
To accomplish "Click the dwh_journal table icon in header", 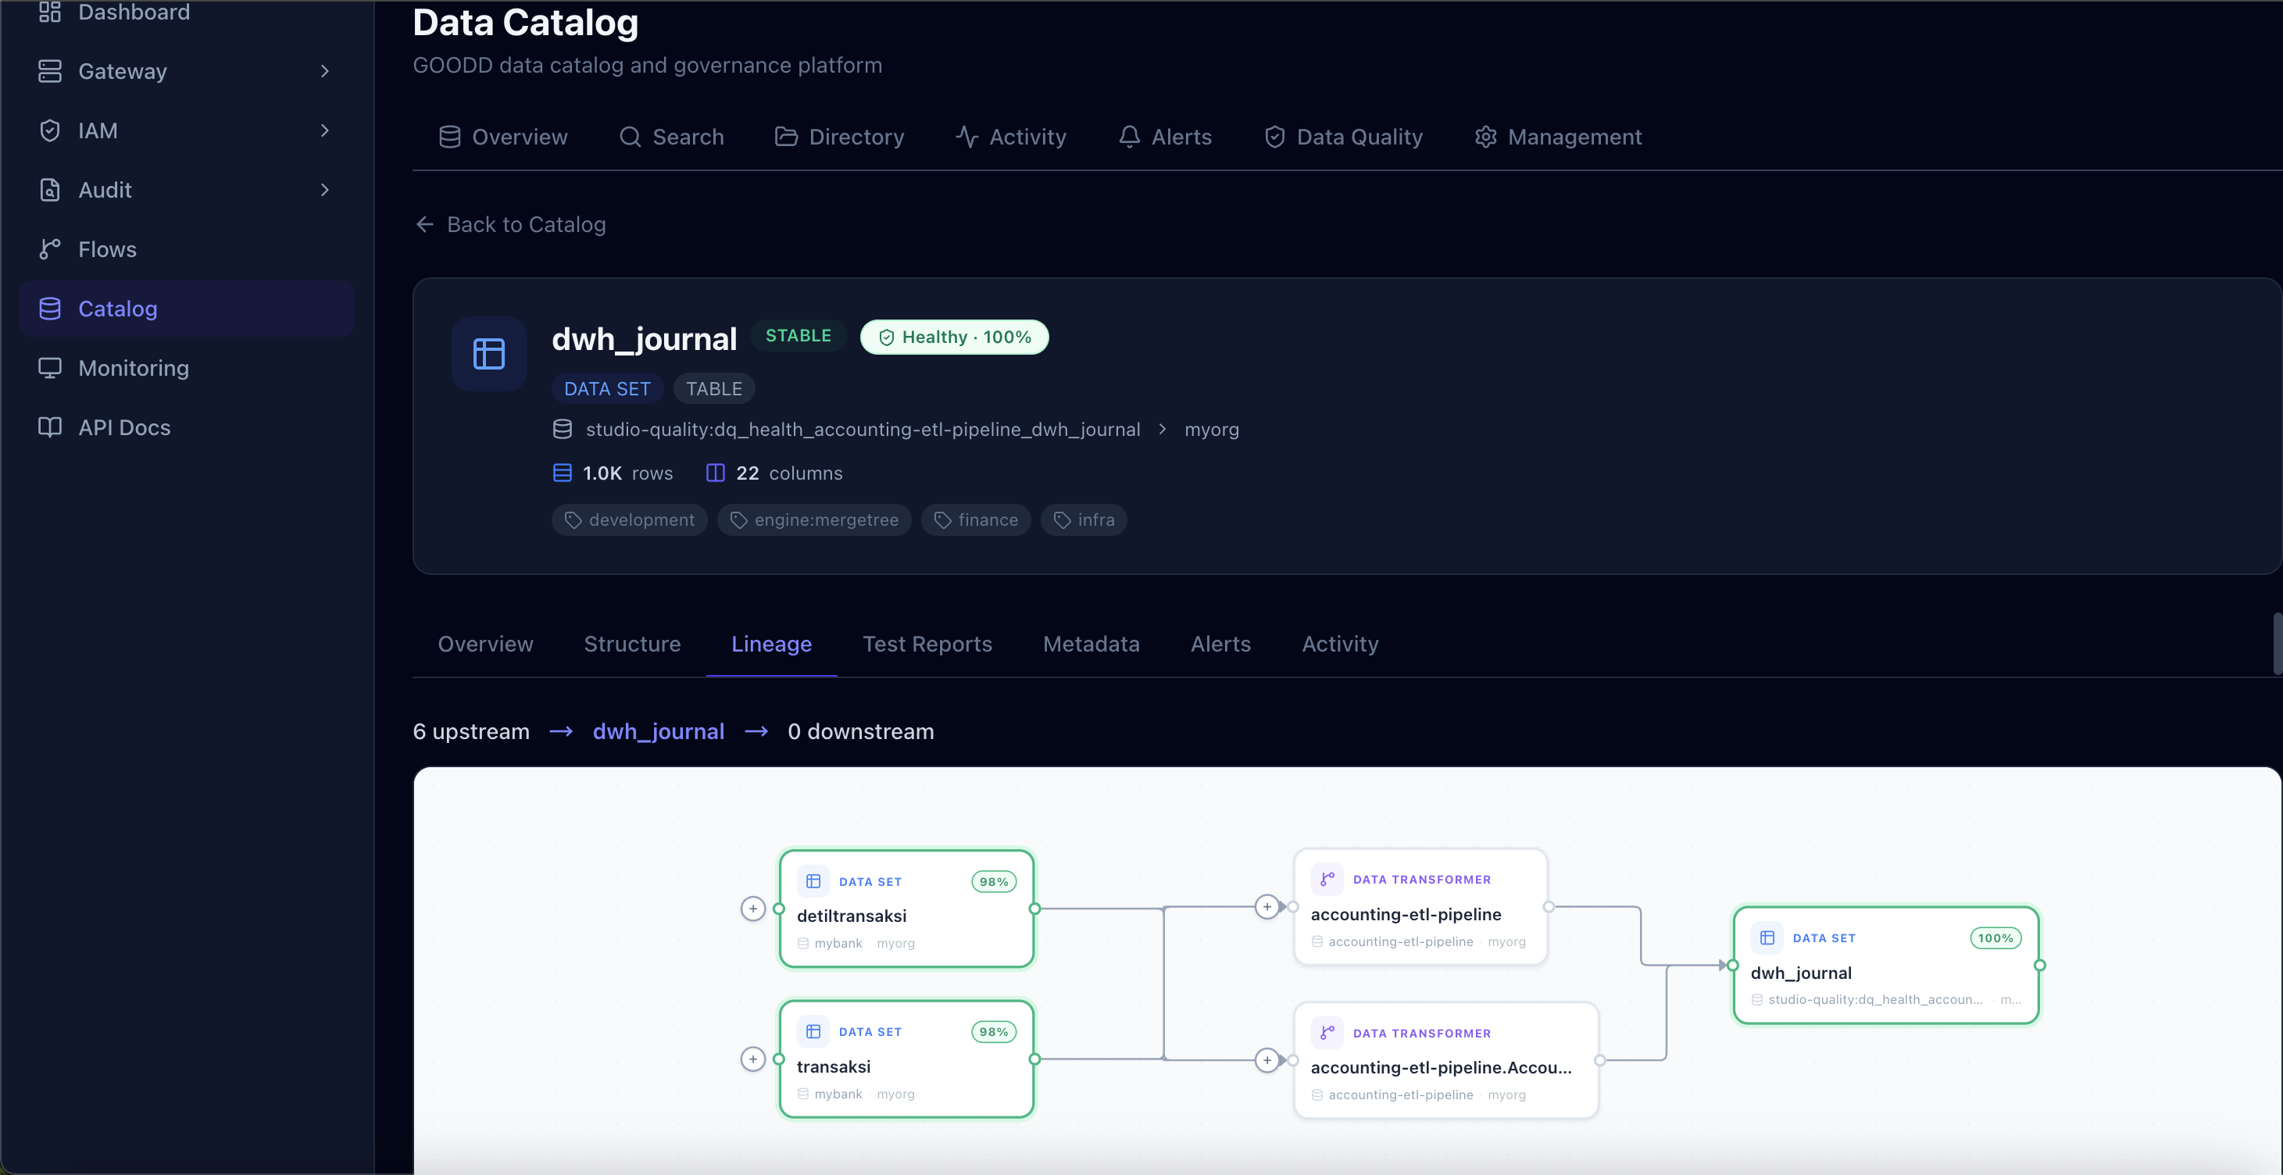I will pos(488,354).
